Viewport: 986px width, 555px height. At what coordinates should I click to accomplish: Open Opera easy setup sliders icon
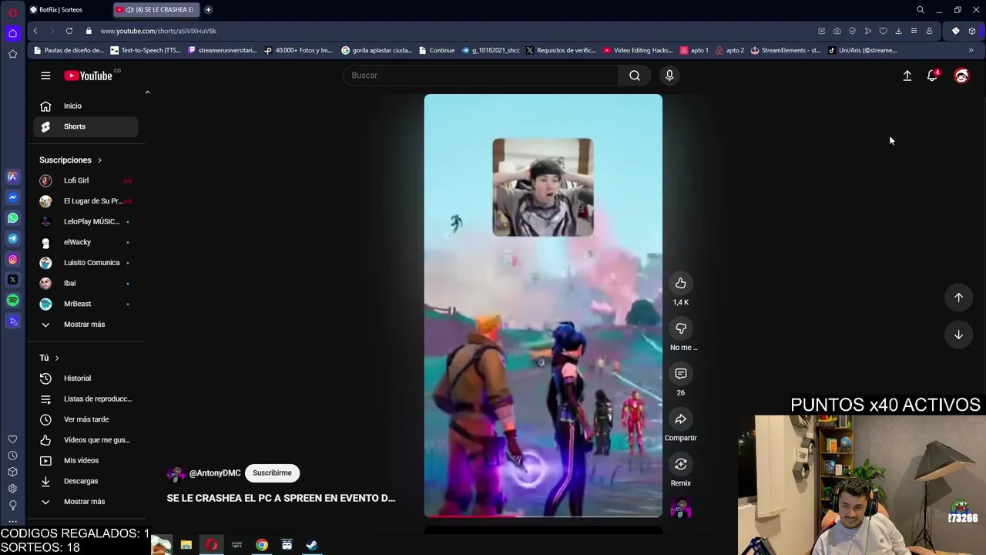[x=914, y=31]
